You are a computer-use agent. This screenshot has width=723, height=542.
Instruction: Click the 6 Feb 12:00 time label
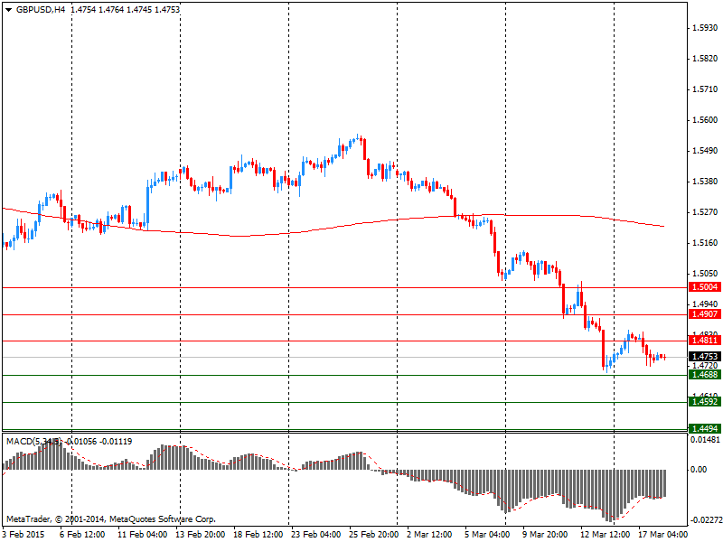point(82,534)
